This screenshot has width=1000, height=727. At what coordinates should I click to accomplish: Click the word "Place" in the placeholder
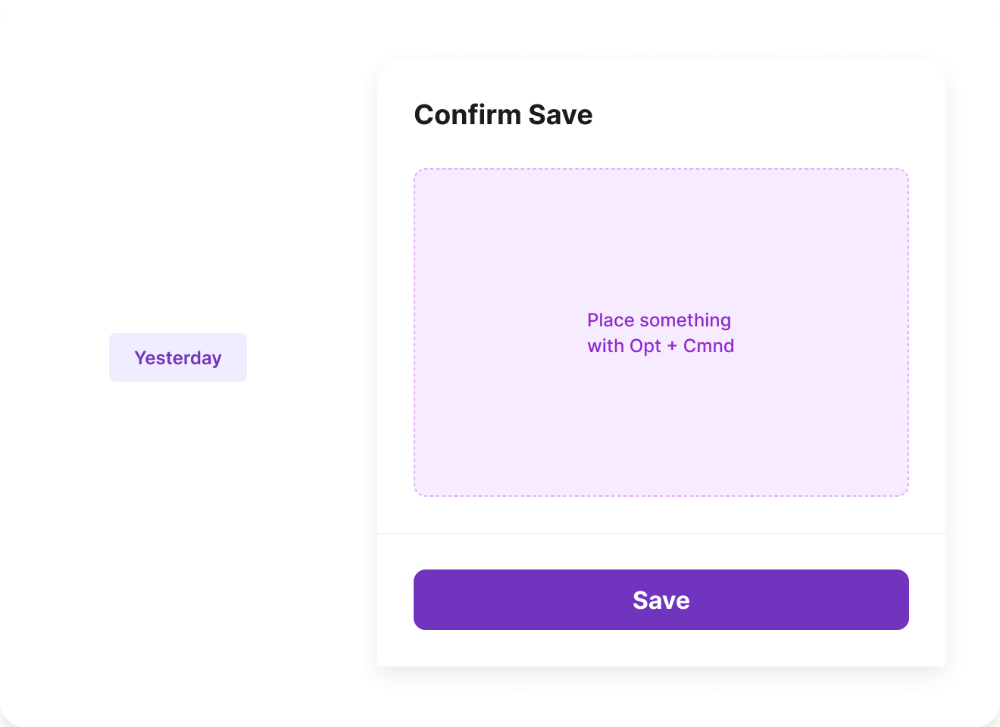coord(611,320)
